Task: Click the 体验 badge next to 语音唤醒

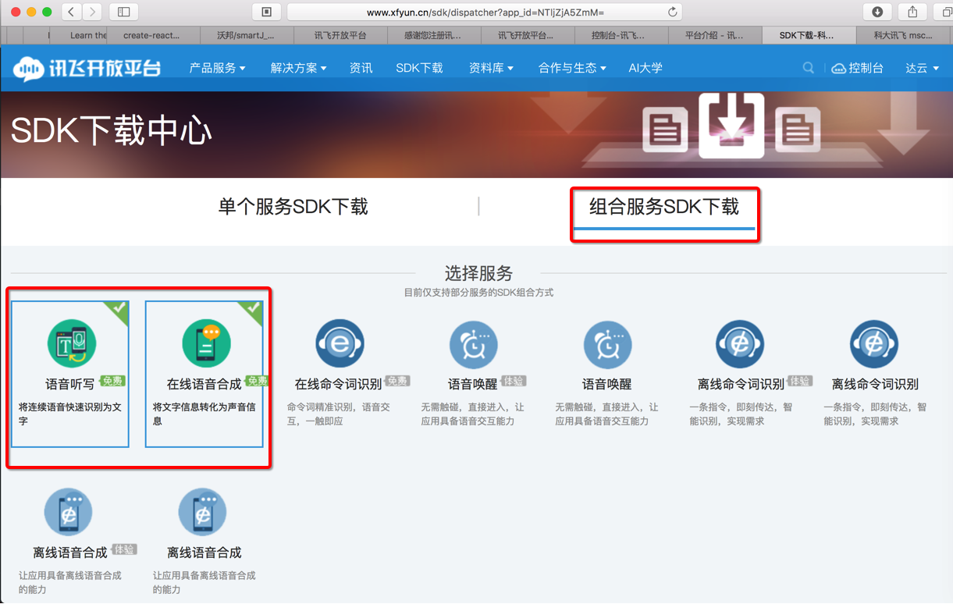Action: point(514,381)
